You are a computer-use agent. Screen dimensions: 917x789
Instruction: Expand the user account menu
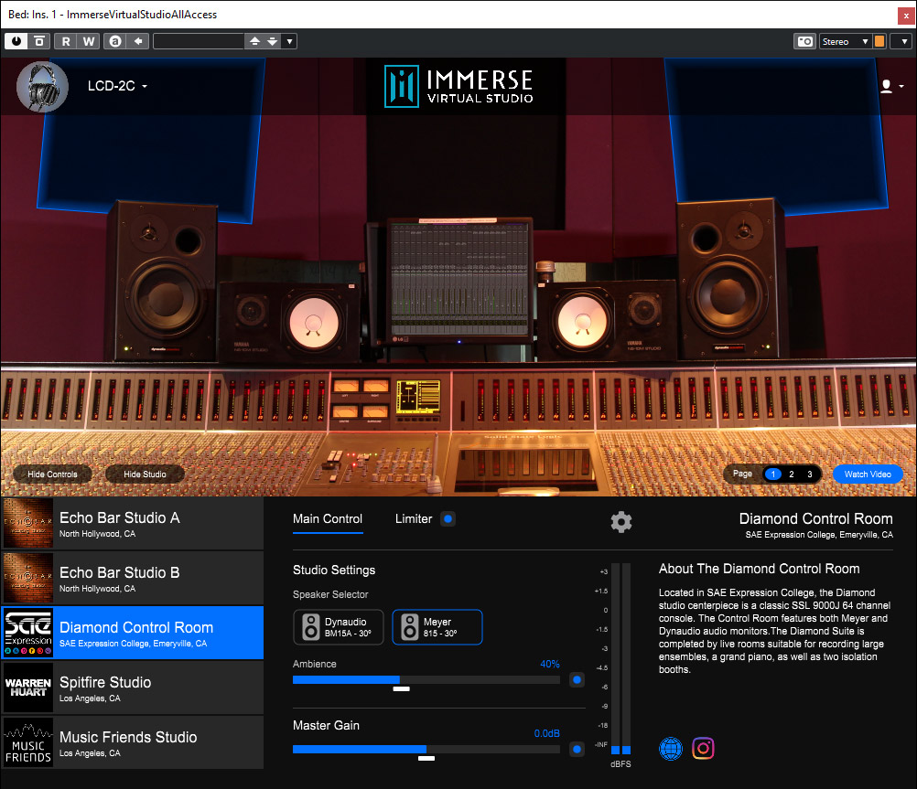(890, 86)
